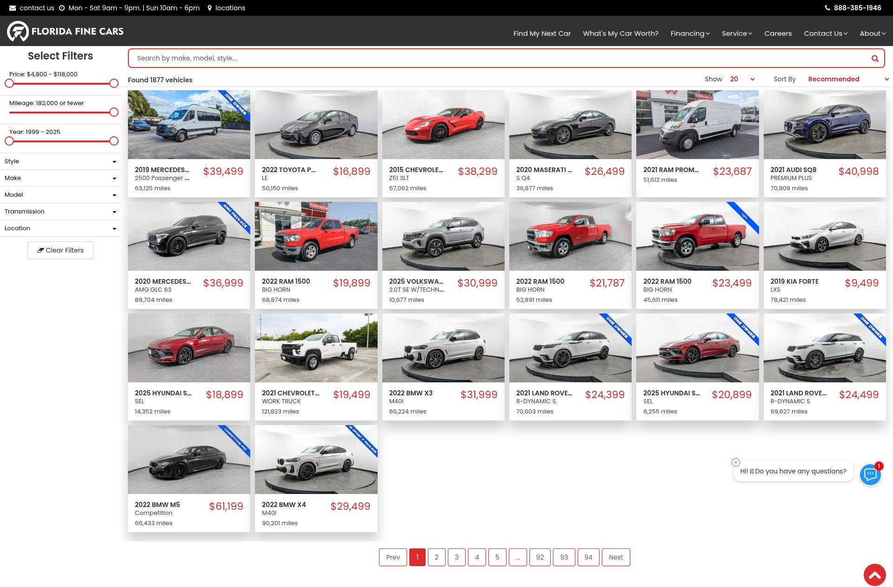Click the Mileage slider handle
The height and width of the screenshot is (587, 893).
click(x=114, y=112)
